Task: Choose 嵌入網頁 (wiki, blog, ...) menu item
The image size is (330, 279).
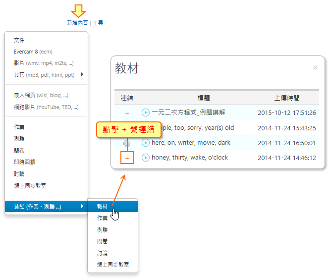Action: click(x=41, y=95)
